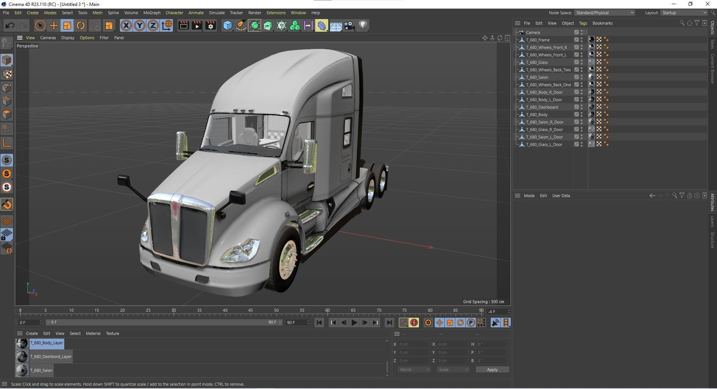Open viewport Display menu

(68, 38)
